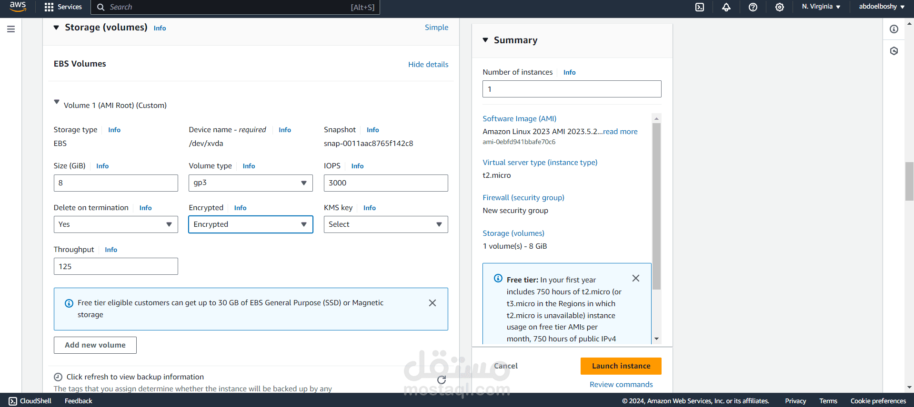914x407 pixels.
Task: Open the right-side hexagon panel icon
Action: (894, 51)
